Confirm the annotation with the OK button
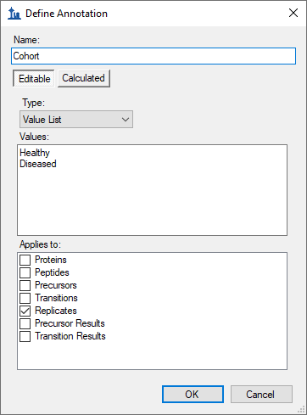 point(193,394)
